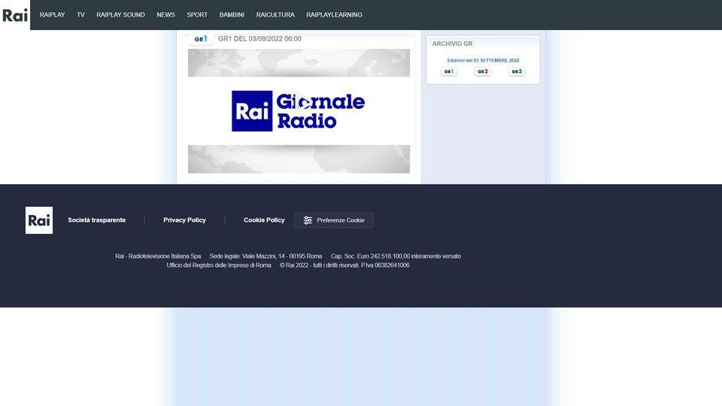Click the Edizioni del 03 SETTEMBRE 2022 text

[483, 60]
